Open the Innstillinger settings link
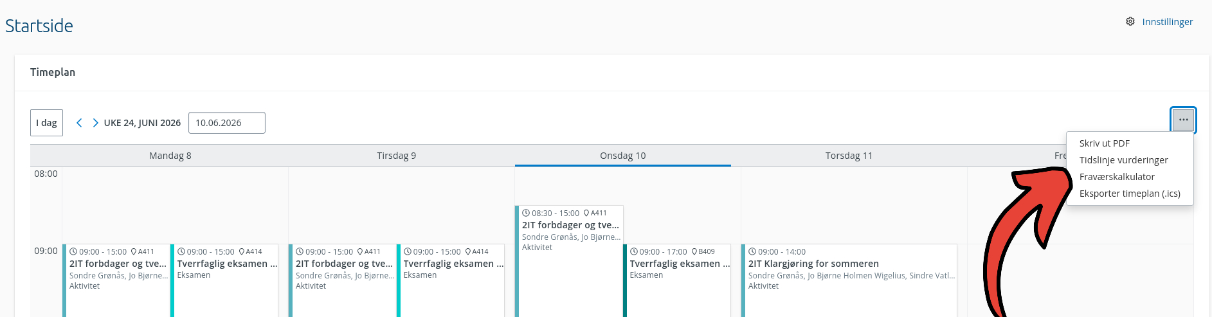This screenshot has width=1212, height=317. 1167,22
